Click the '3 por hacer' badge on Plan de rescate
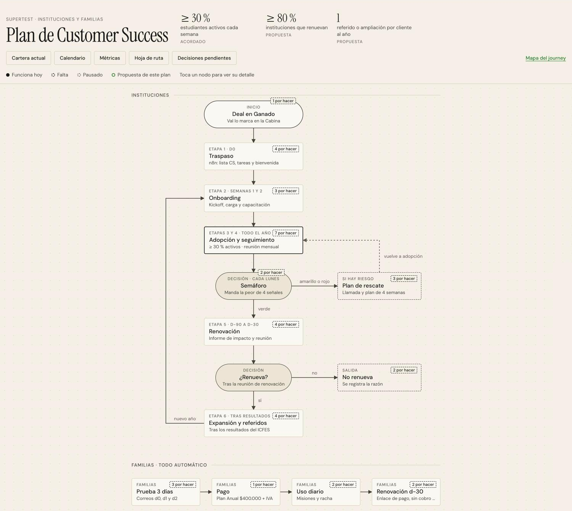Screen dimensions: 572x511 (x=404, y=279)
